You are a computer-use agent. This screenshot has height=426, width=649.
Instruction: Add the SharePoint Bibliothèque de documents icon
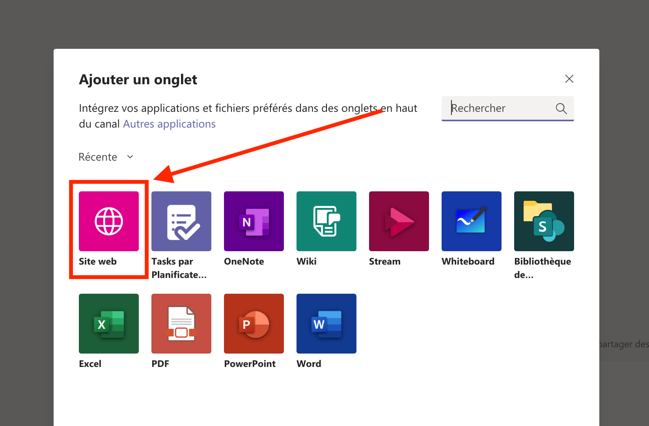[x=544, y=221]
